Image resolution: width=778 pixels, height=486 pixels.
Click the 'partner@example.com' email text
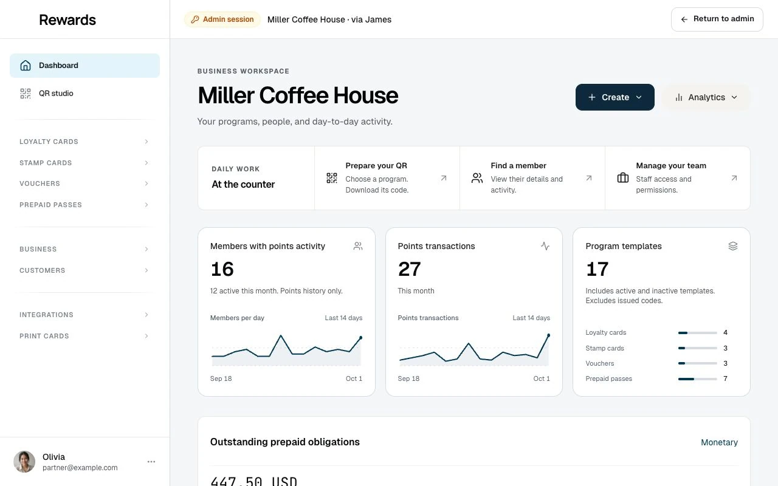pos(80,468)
